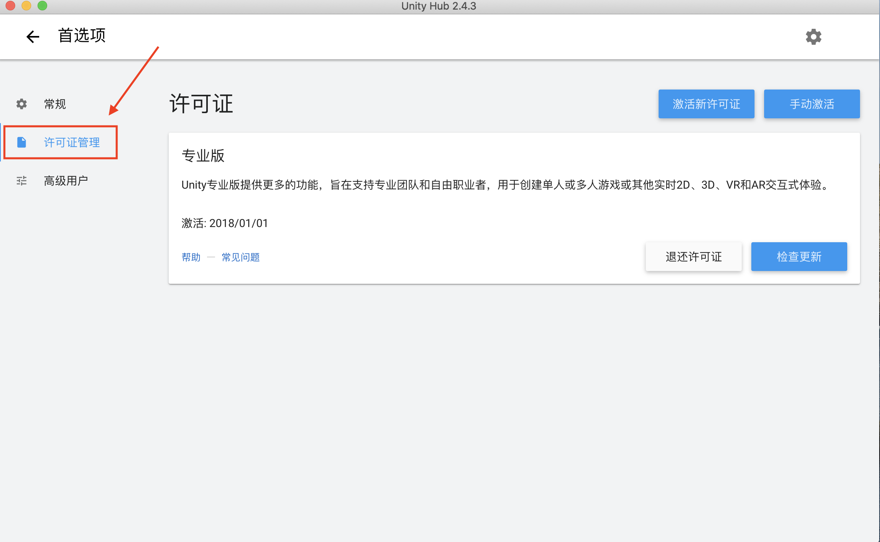
Task: Open the 常见问题 link
Action: (x=241, y=257)
